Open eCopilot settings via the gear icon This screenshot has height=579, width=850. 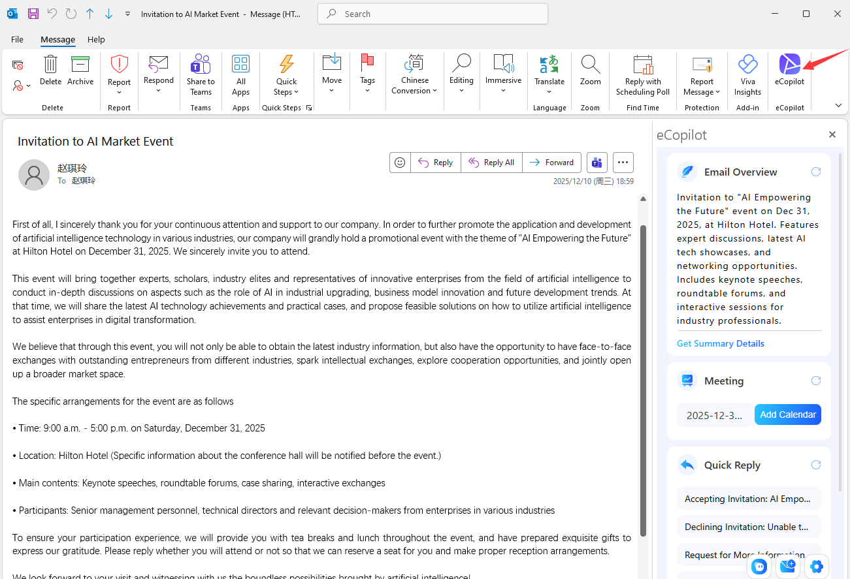click(817, 567)
